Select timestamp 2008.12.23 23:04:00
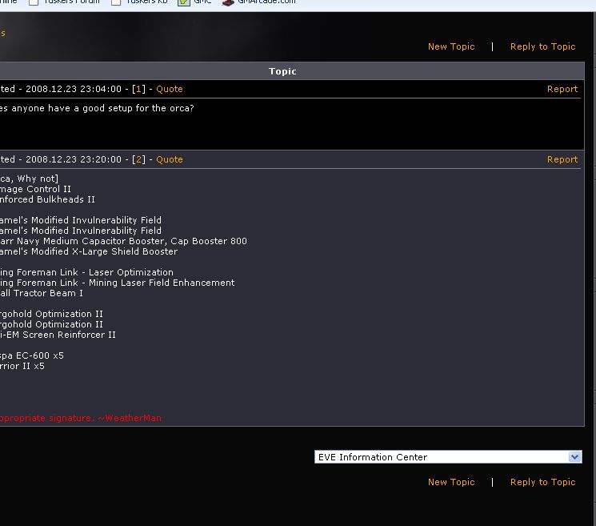The height and width of the screenshot is (526, 596). 74,89
